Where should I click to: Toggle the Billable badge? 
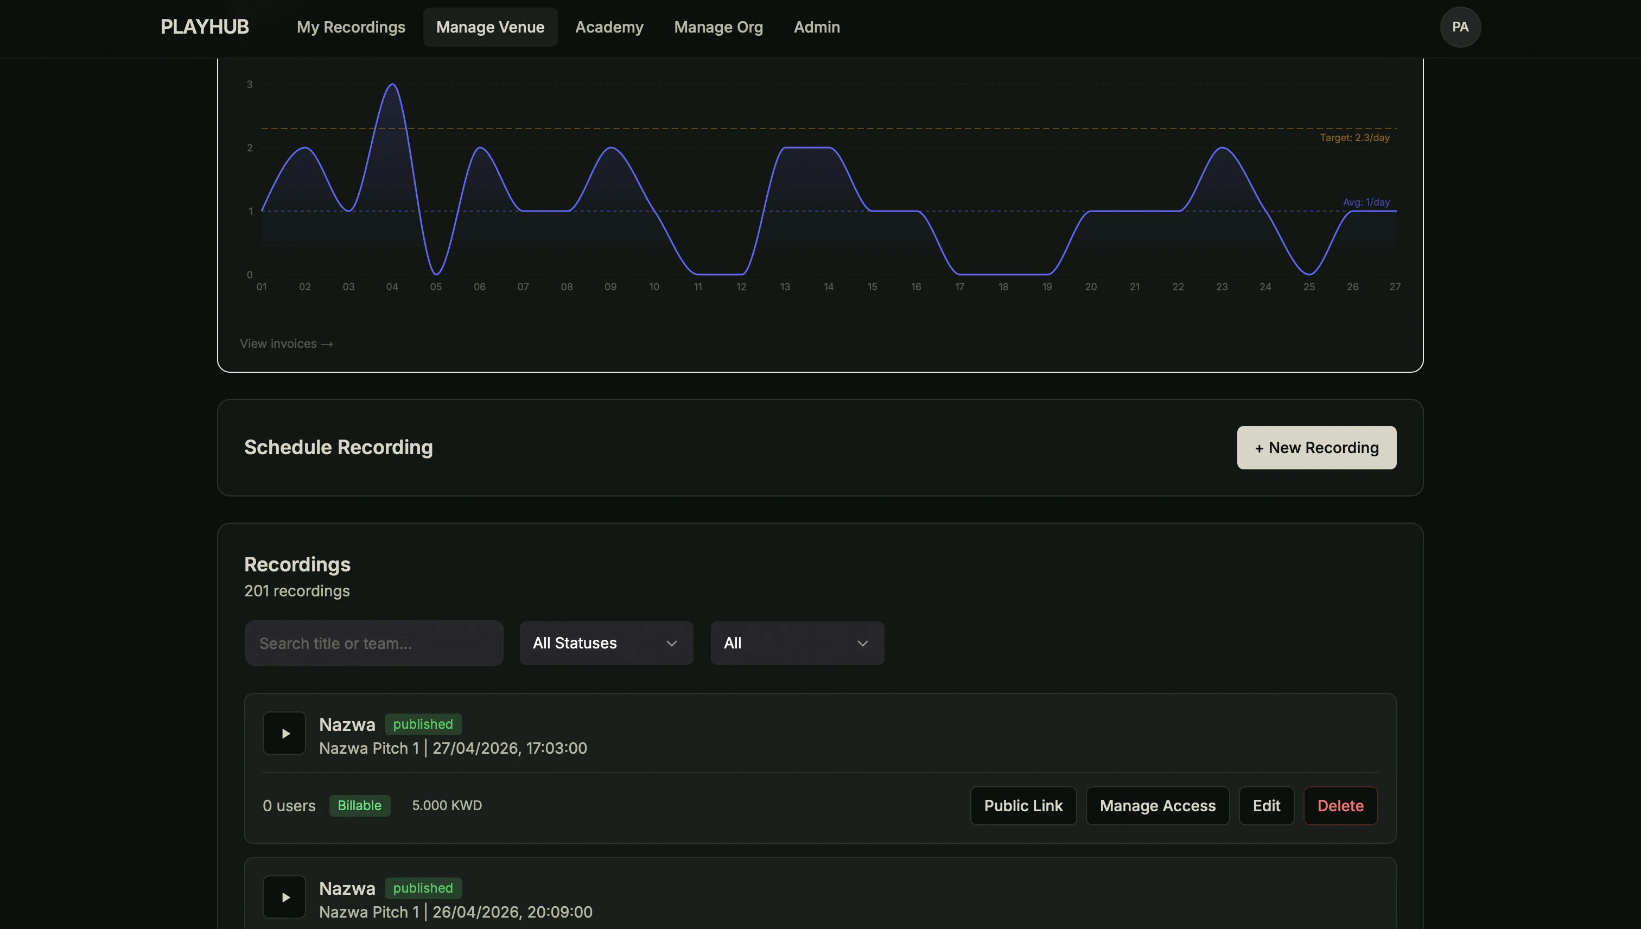(359, 805)
